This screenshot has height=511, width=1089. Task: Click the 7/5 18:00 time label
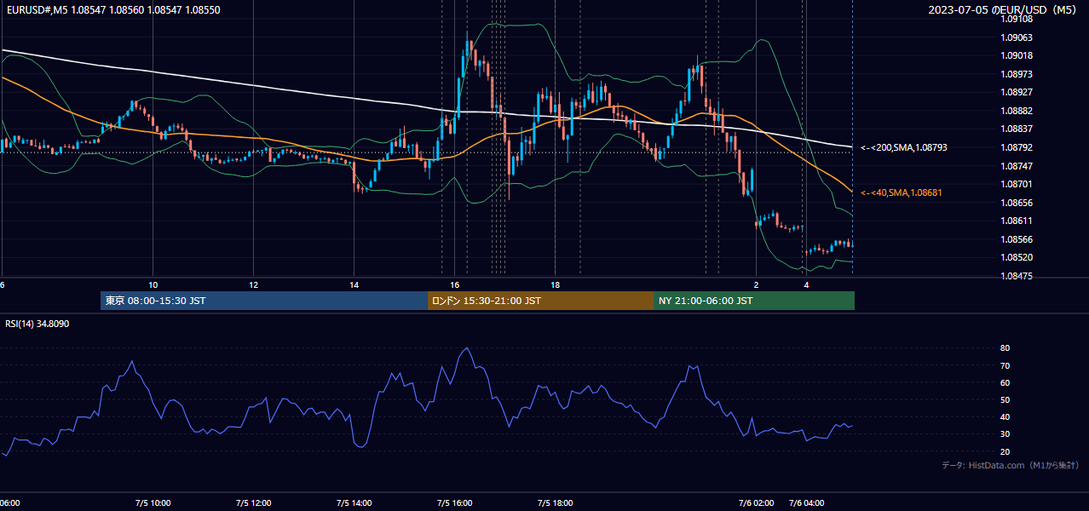point(555,503)
